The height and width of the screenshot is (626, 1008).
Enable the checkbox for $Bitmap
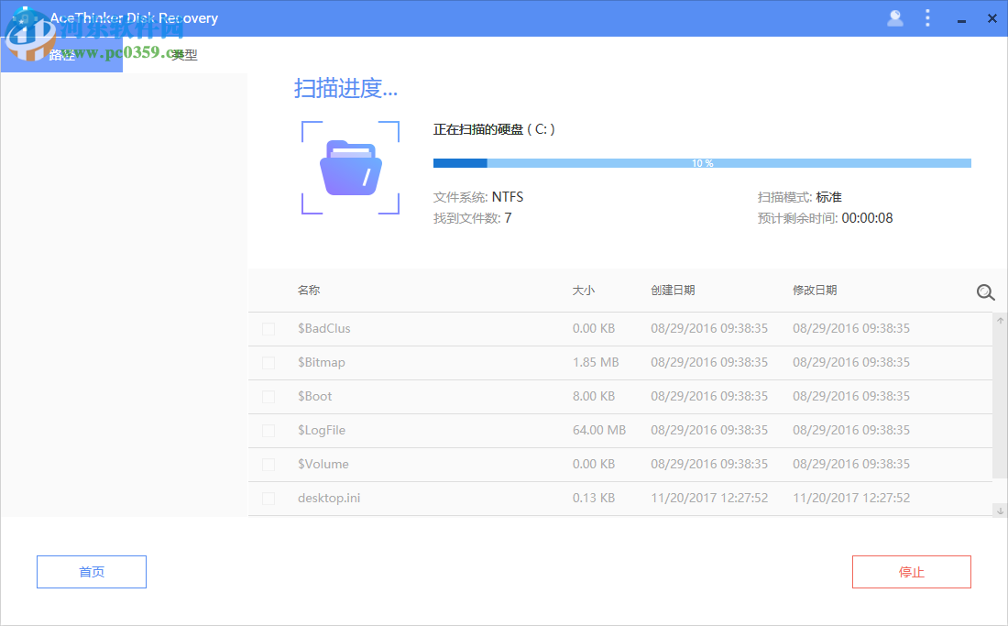pyautogui.click(x=268, y=362)
